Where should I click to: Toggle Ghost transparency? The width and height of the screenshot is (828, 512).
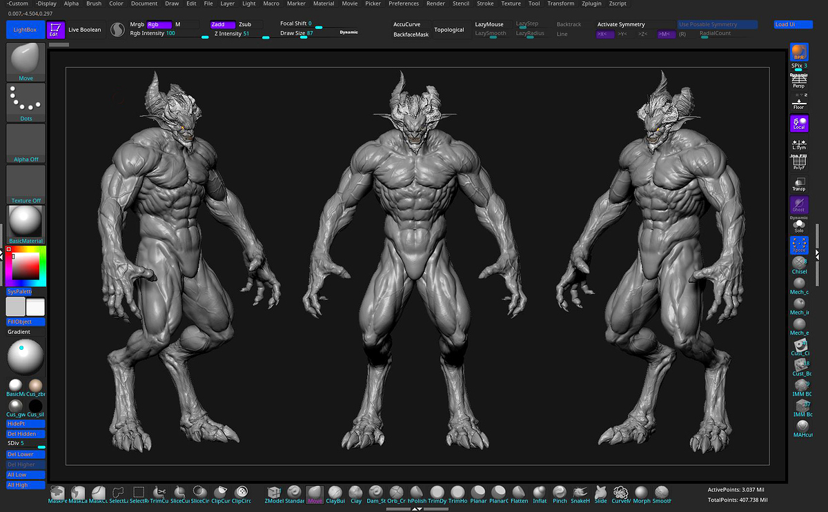(799, 205)
